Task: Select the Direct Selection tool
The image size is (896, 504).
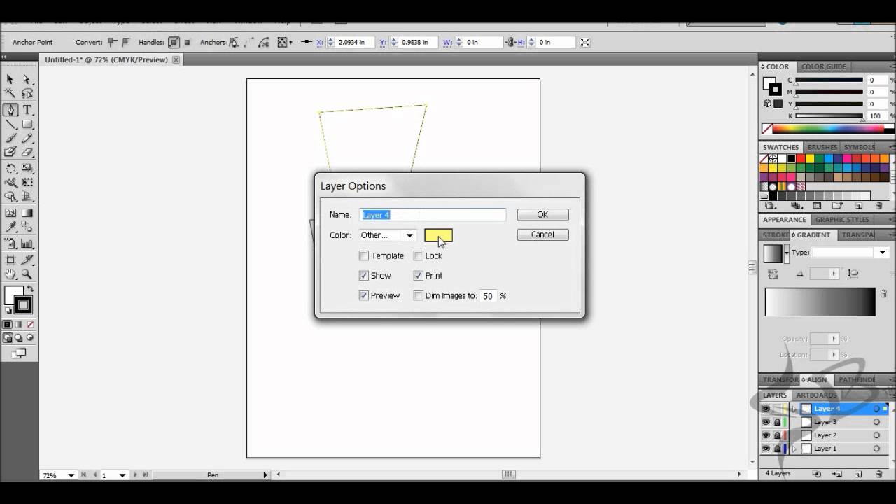Action: pyautogui.click(x=27, y=79)
